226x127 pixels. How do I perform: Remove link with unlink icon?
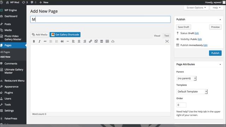96,41
